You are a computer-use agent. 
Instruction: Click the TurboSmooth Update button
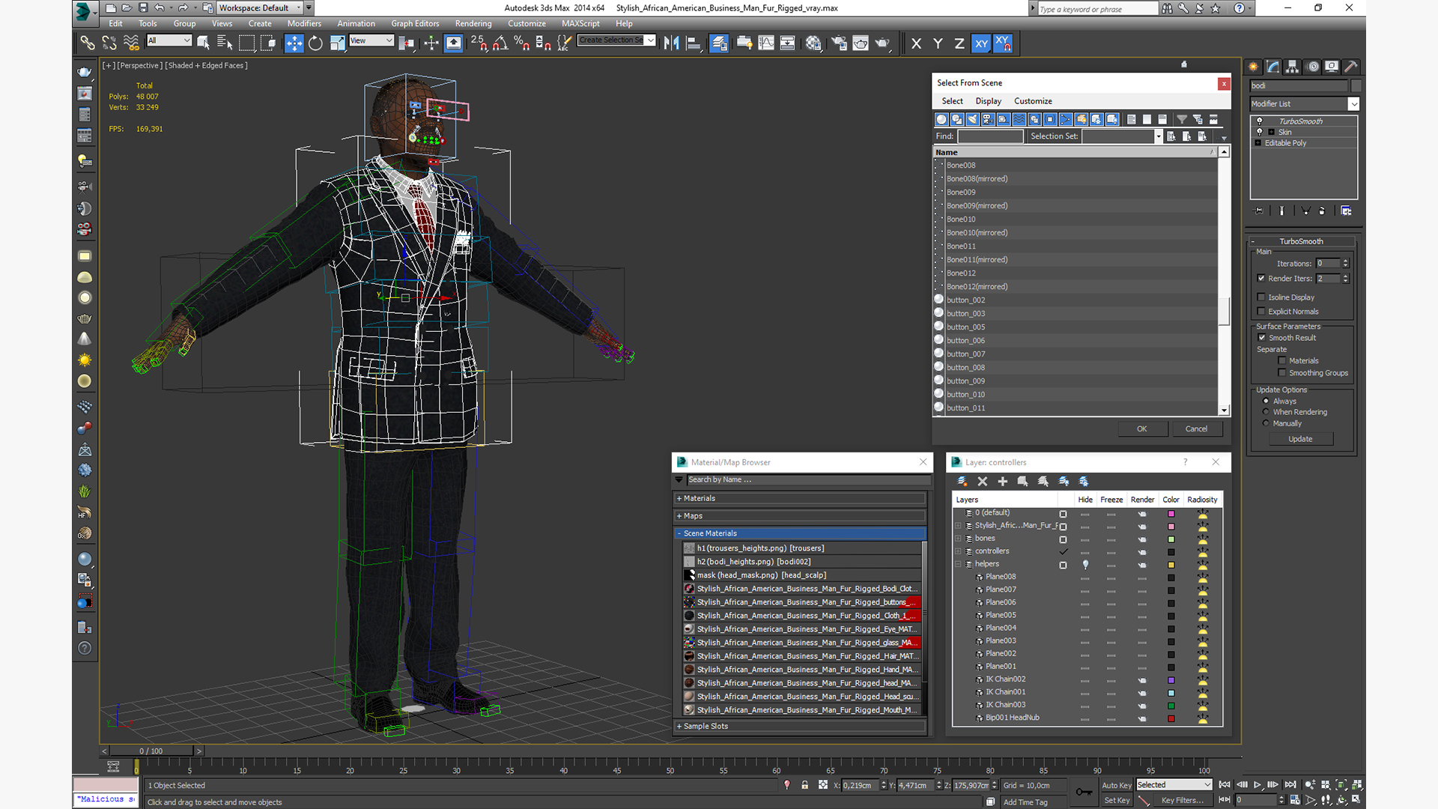tap(1300, 439)
